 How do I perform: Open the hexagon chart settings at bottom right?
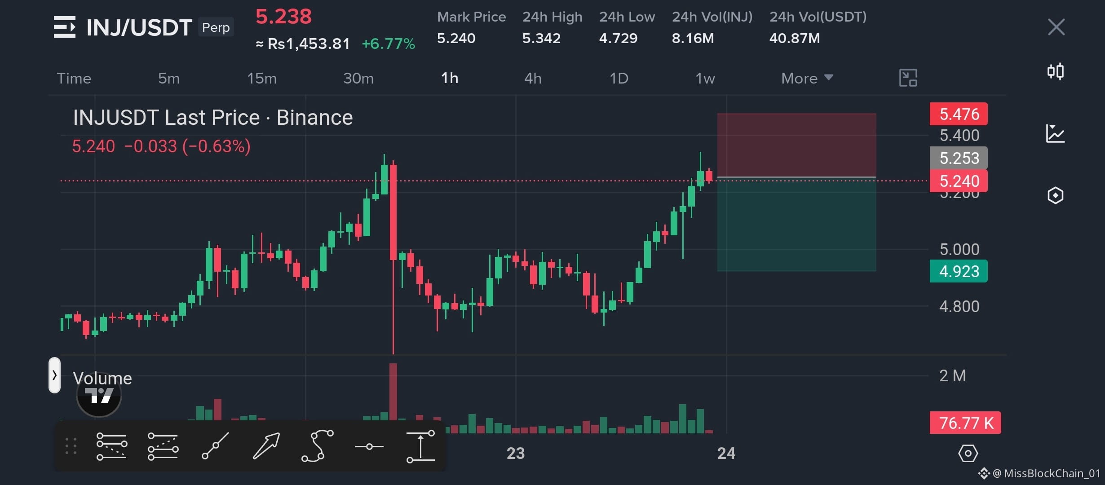pos(968,453)
